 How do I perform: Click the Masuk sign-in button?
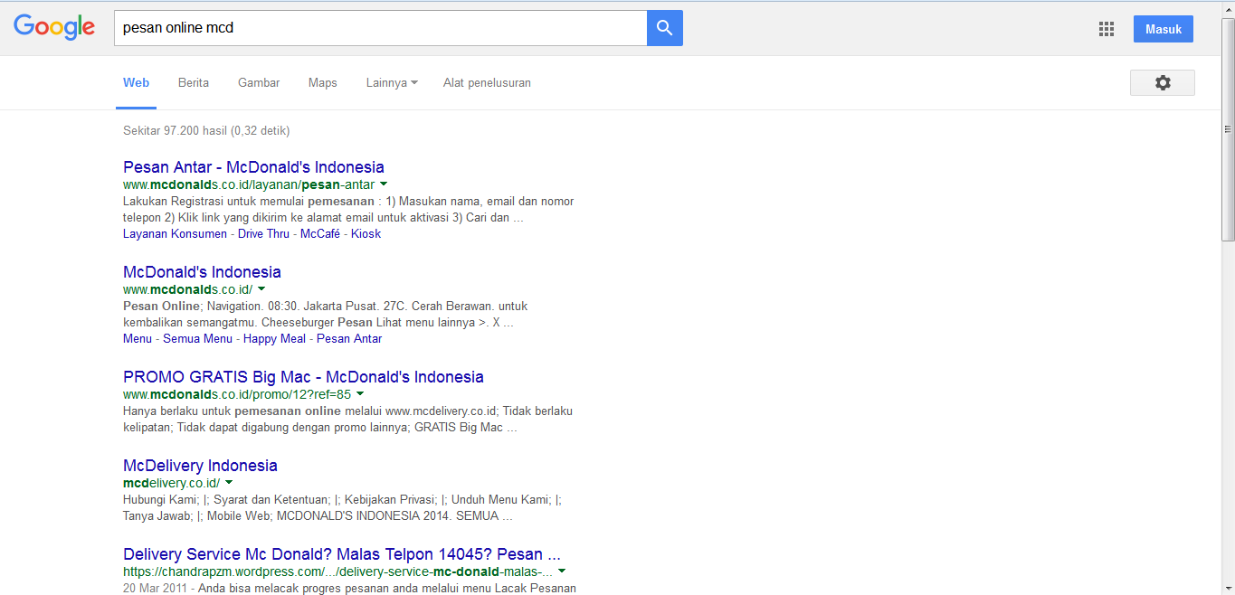point(1164,29)
